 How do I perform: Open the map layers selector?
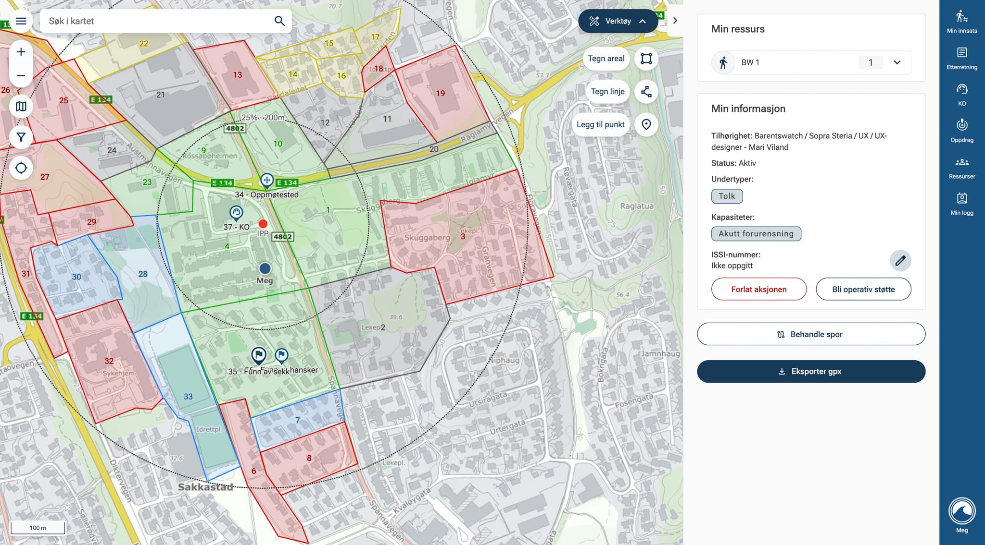(21, 107)
